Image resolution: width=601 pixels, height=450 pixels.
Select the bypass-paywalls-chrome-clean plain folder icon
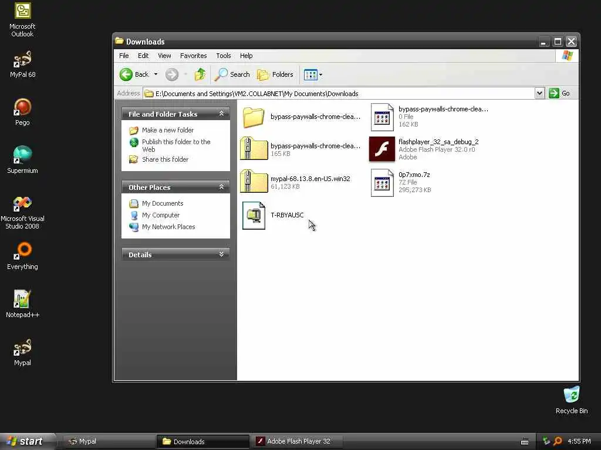pyautogui.click(x=254, y=117)
